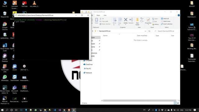Click History in the Open group
Viewport: 199px width, 112px height.
pyautogui.click(x=155, y=24)
